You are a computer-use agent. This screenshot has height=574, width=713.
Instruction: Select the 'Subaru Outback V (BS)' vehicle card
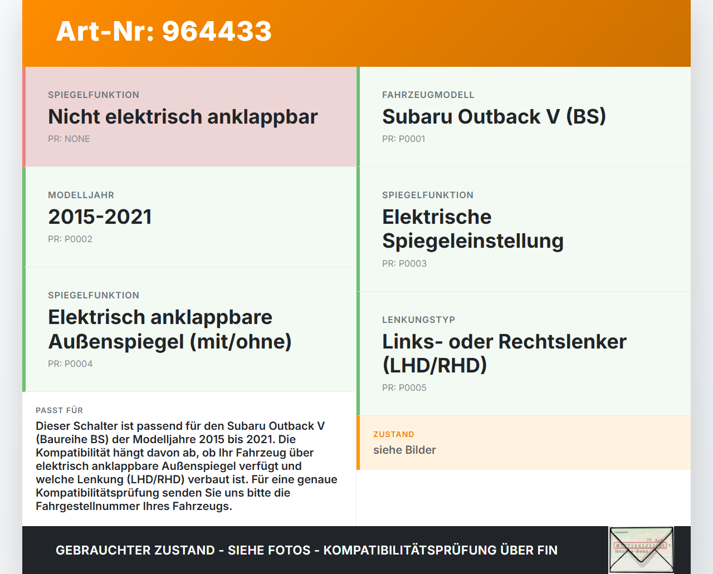click(524, 116)
